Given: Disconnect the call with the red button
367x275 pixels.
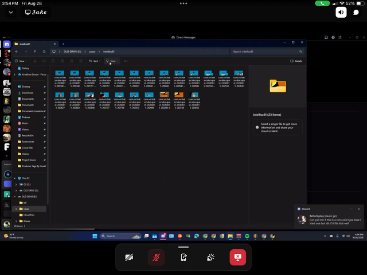Looking at the screenshot, I should pyautogui.click(x=238, y=257).
